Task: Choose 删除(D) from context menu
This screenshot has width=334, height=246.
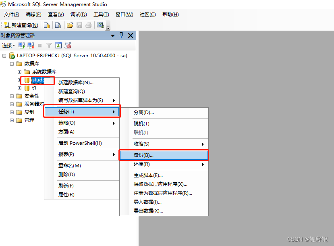Action: tap(82, 175)
